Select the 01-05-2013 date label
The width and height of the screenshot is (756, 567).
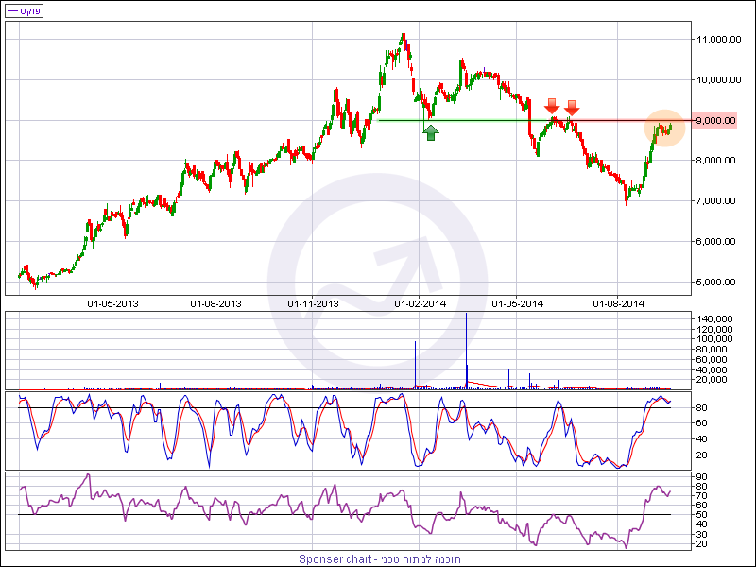[113, 303]
